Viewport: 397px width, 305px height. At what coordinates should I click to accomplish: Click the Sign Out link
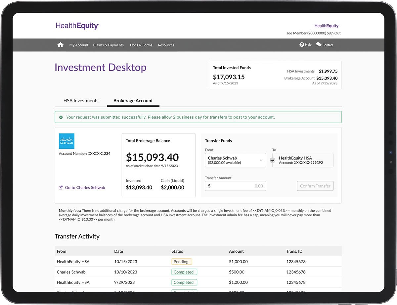pyautogui.click(x=333, y=33)
